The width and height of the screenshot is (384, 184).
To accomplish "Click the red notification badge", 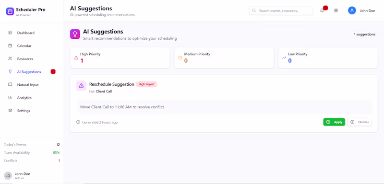I will [x=325, y=8].
